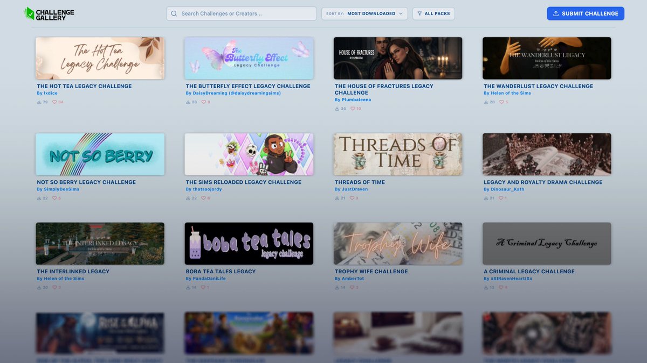
Task: Open The Butterfly Effect banner image
Action: (x=249, y=58)
